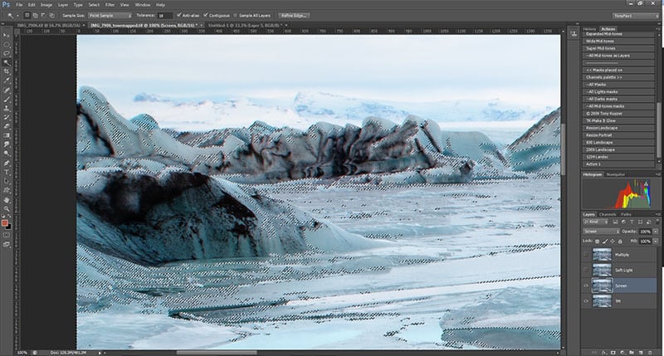This screenshot has width=664, height=356.
Task: Click Delete Layer trash icon
Action: pyautogui.click(x=650, y=352)
